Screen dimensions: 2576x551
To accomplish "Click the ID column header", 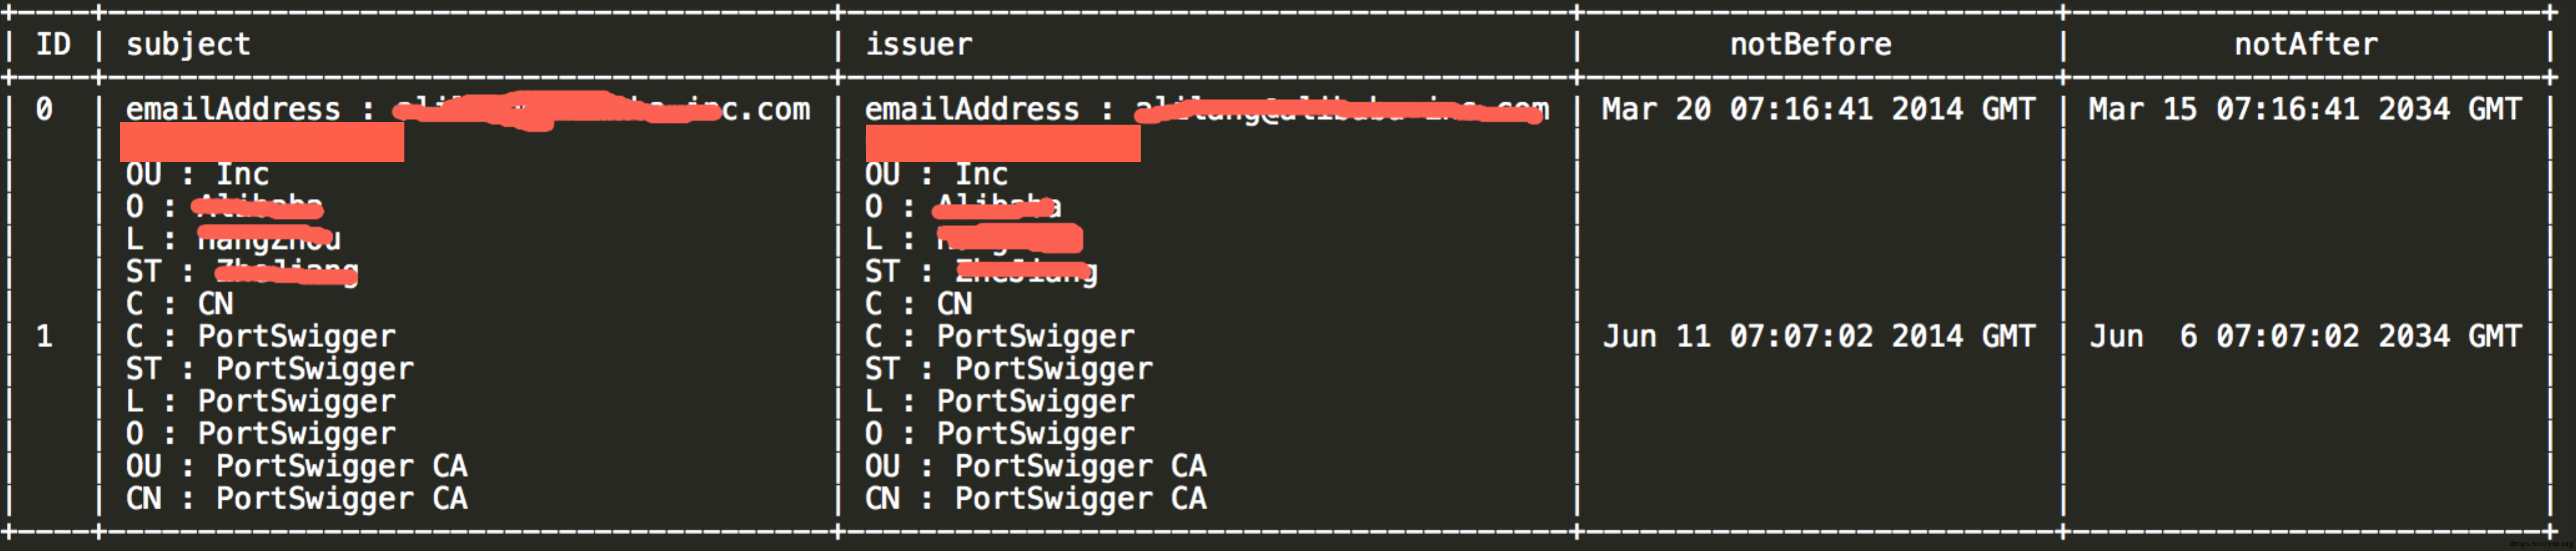I will 53,44.
